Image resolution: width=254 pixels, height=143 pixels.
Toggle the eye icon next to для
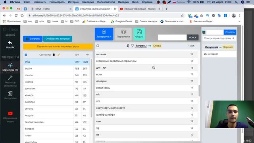[104, 68]
